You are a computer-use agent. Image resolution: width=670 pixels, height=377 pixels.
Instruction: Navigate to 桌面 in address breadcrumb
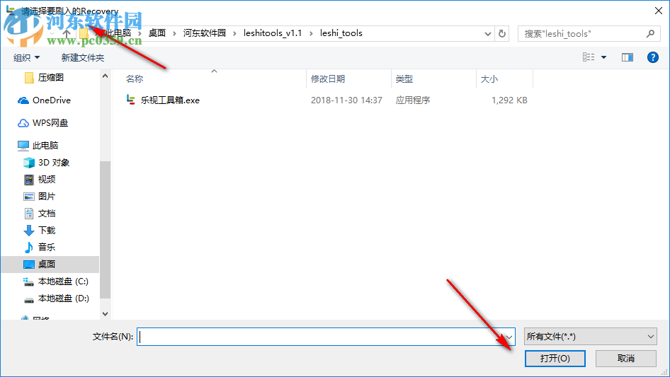pyautogui.click(x=157, y=33)
